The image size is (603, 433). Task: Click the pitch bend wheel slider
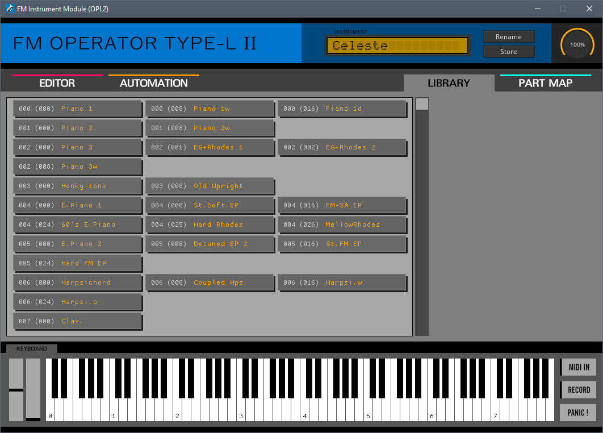pyautogui.click(x=16, y=389)
